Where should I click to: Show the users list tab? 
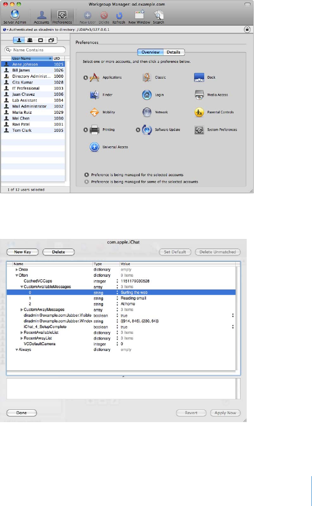(x=19, y=40)
